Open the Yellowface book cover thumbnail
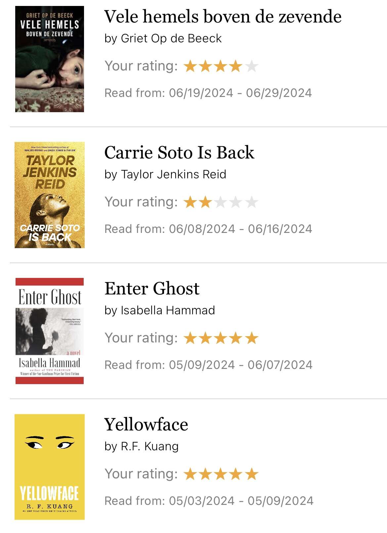Image resolution: width=387 pixels, height=533 pixels. tap(50, 467)
